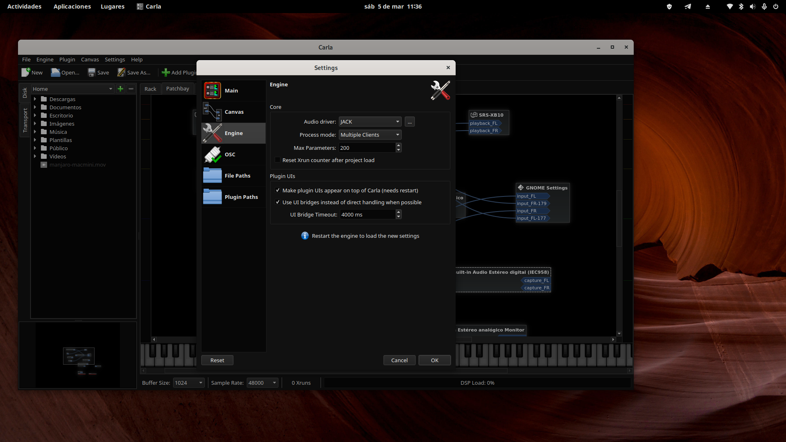Open the Audio driver JACK dropdown
Viewport: 786px width, 442px height.
(370, 122)
